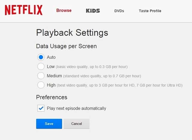This screenshot has width=192, height=140.
Task: Click the Netflix logo
Action: click(24, 11)
